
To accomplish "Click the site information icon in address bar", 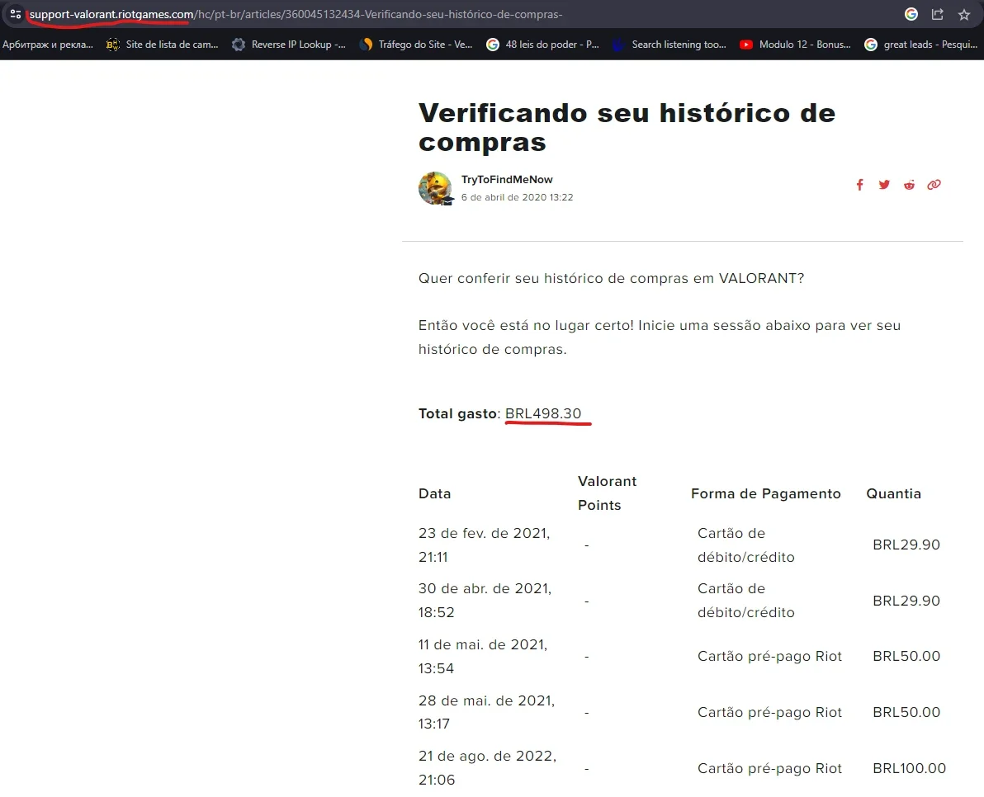I will 16,14.
